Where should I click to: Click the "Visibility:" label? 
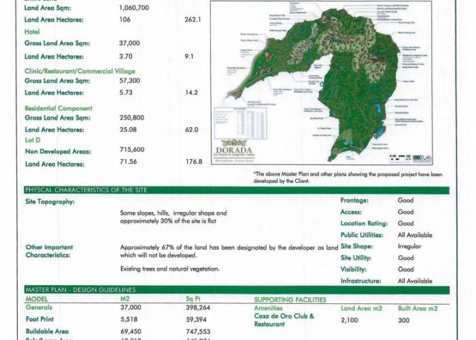[x=354, y=269]
